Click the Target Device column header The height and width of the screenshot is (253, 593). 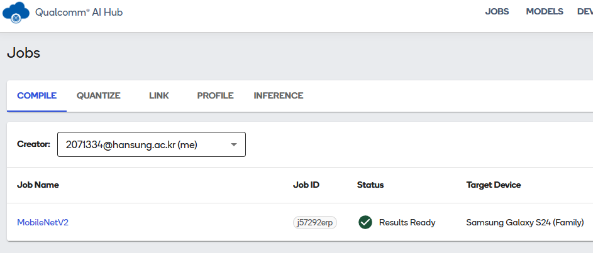494,185
